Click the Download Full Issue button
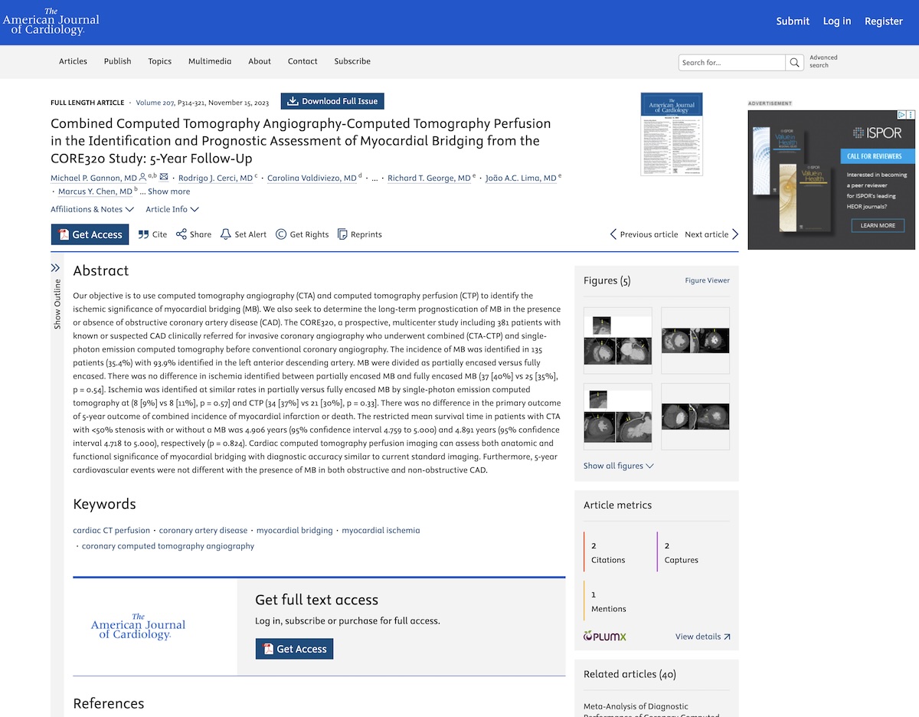This screenshot has width=919, height=717. tap(332, 101)
